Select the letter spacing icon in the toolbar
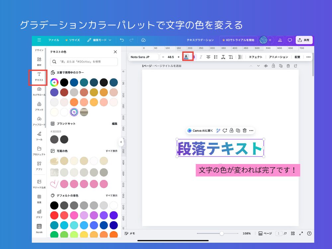 pyautogui.click(x=223, y=57)
